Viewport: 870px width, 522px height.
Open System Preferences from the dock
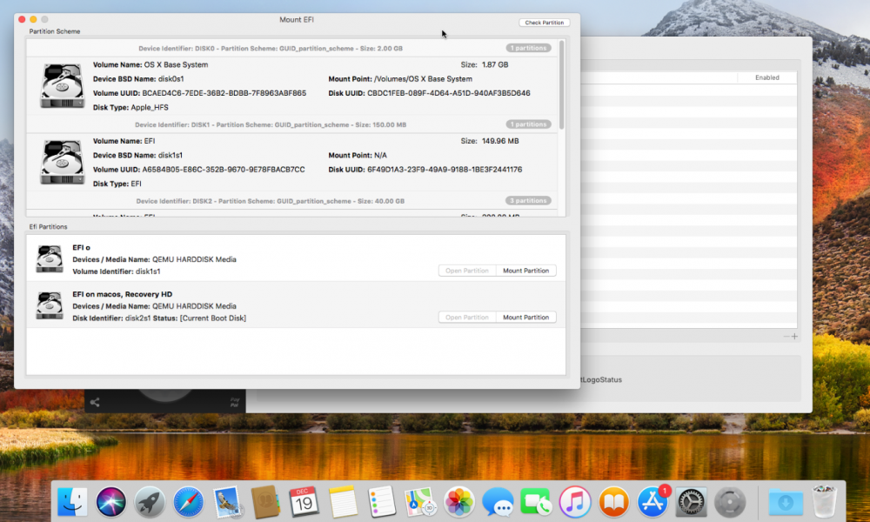[x=691, y=502]
